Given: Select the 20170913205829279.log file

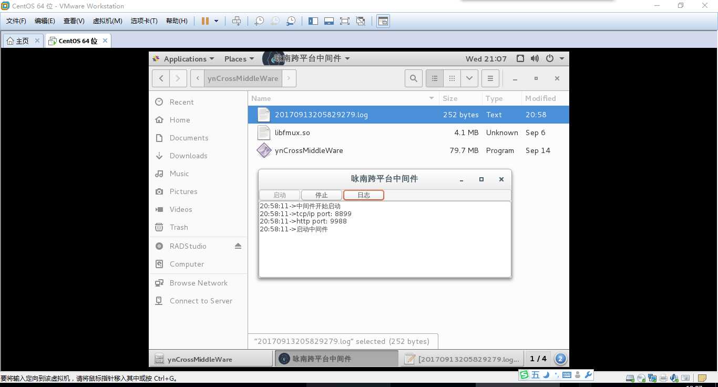Looking at the screenshot, I should pos(408,115).
